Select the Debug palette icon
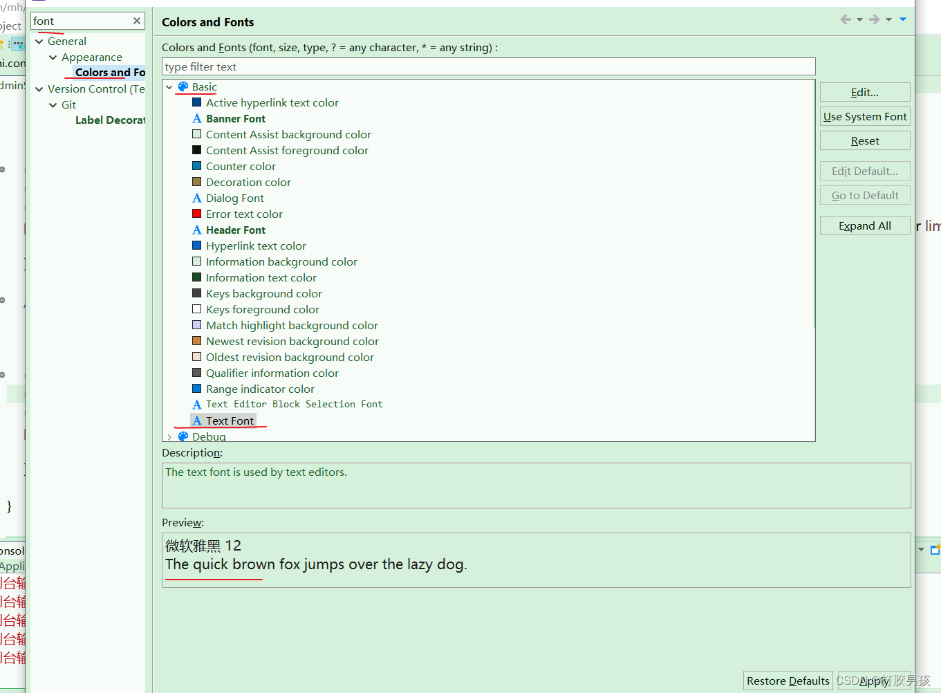 click(x=183, y=436)
